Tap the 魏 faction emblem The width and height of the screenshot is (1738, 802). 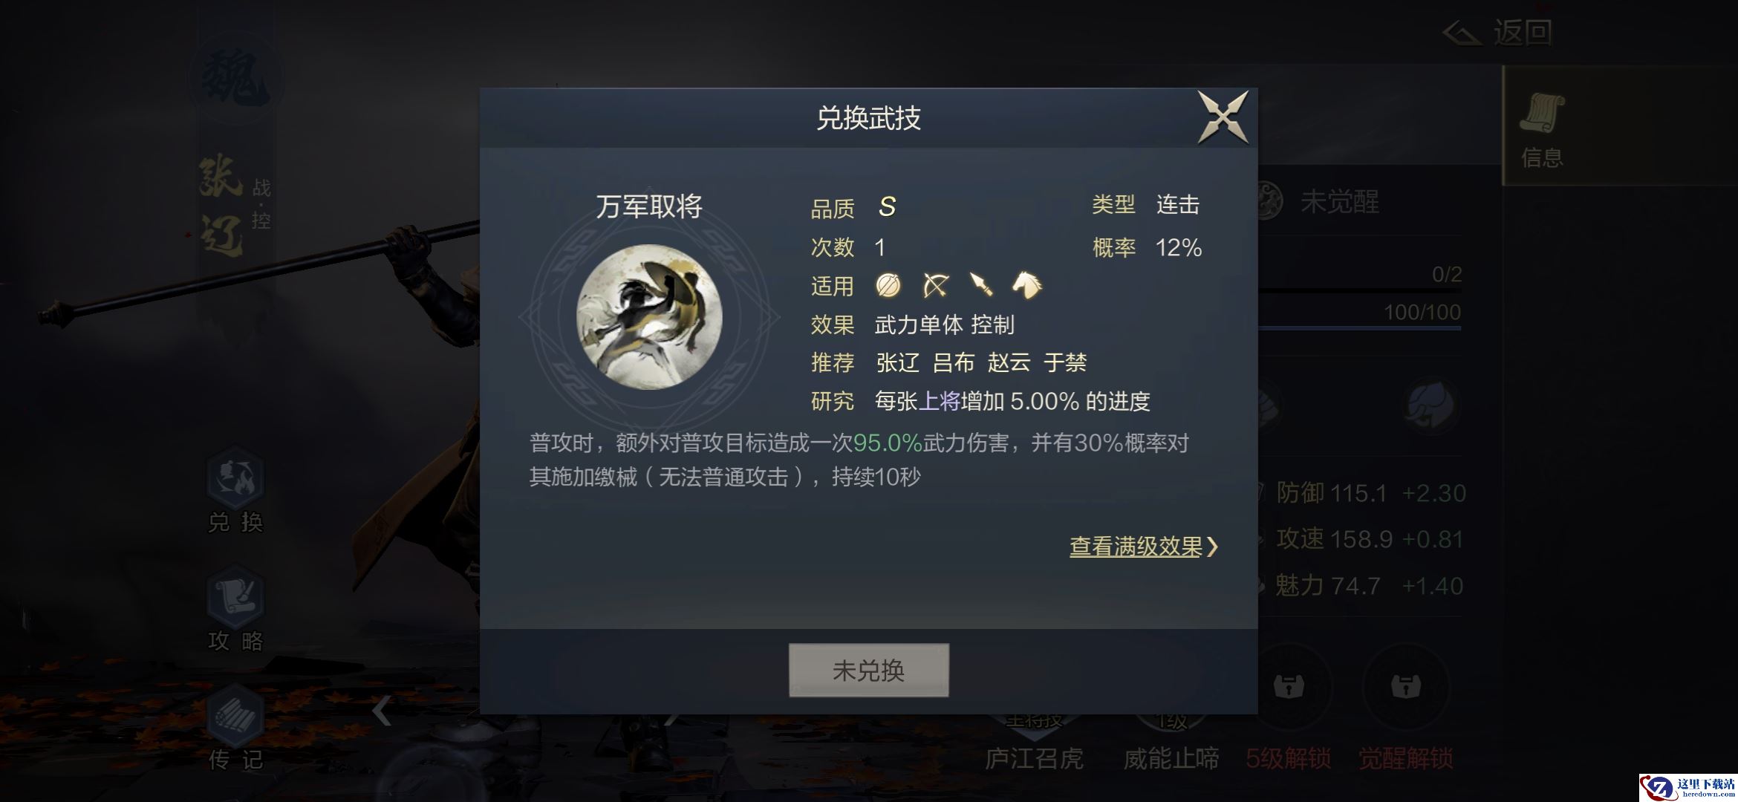[235, 77]
